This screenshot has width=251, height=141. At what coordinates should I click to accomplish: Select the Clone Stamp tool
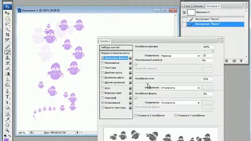[x=7, y=58]
